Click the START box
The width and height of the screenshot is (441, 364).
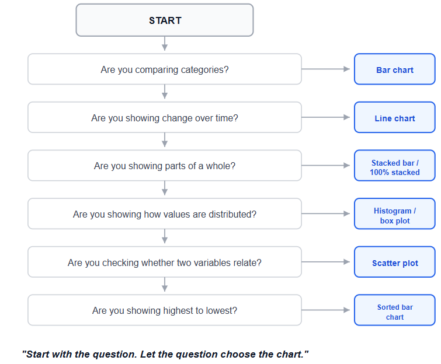[165, 20]
